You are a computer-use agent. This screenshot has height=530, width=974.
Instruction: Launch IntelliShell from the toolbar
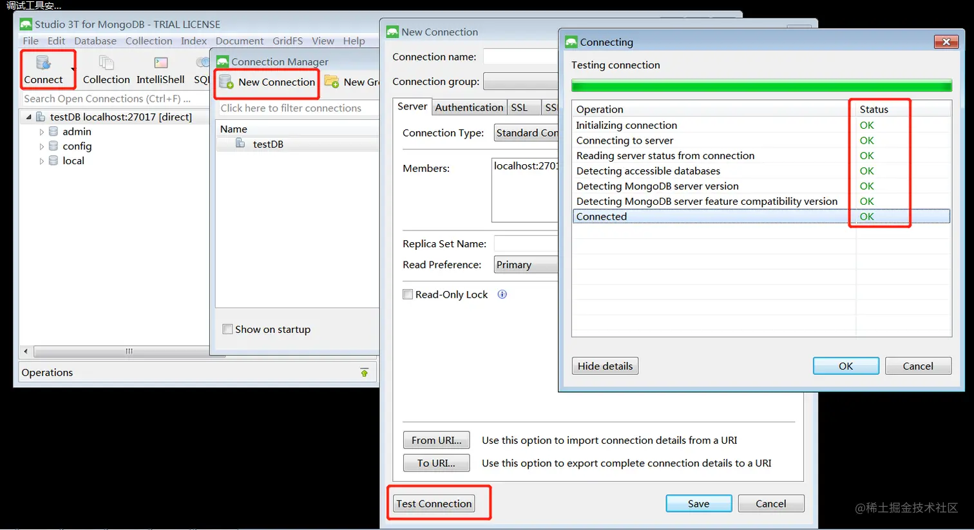pos(161,63)
